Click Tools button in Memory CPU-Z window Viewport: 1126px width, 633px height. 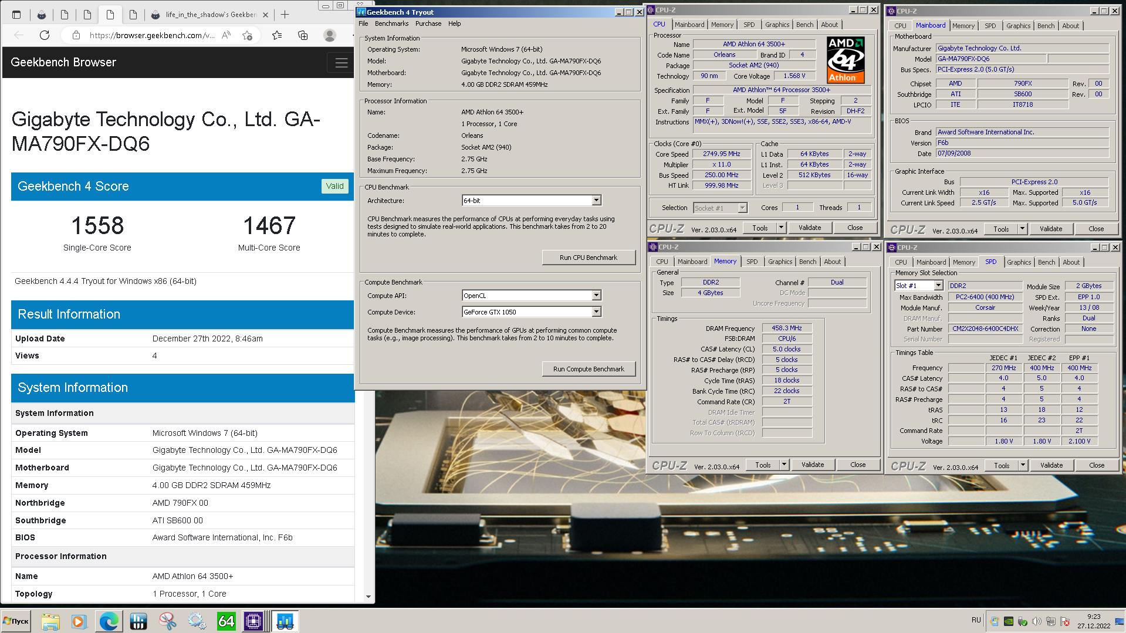(763, 465)
